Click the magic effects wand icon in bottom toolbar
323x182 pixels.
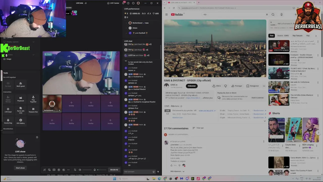[x=44, y=170]
